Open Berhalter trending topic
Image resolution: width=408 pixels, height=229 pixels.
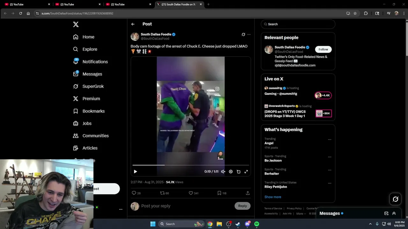point(272,174)
